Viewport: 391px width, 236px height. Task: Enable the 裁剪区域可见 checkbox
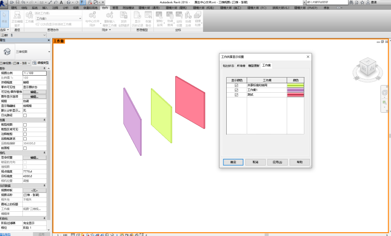click(x=25, y=129)
